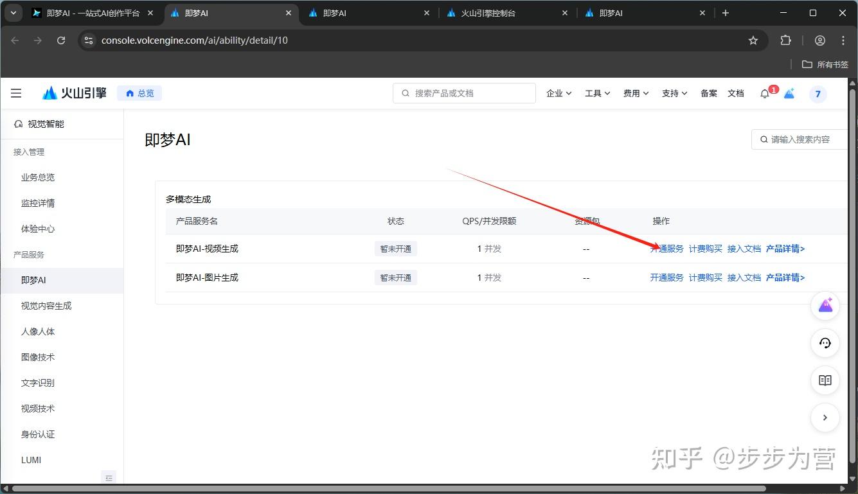View site information for console.volcengine.com
858x494 pixels.
(x=89, y=40)
